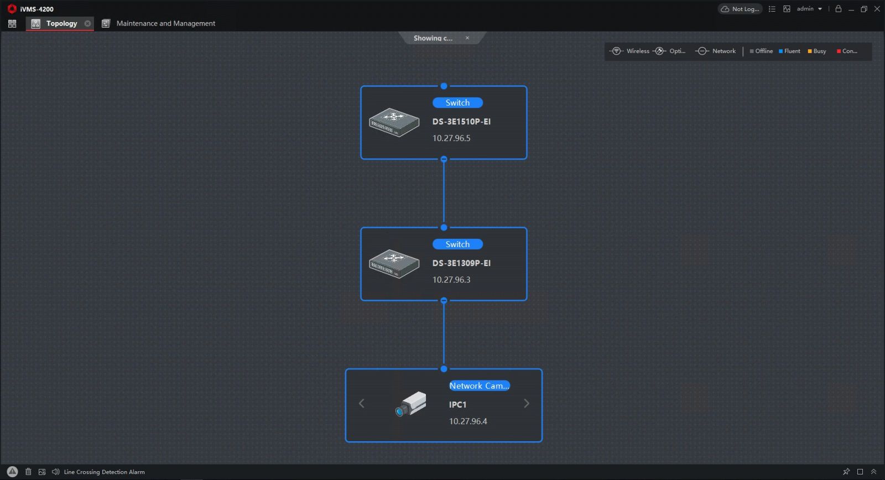Clear alarms with the trash icon
885x480 pixels.
28,472
